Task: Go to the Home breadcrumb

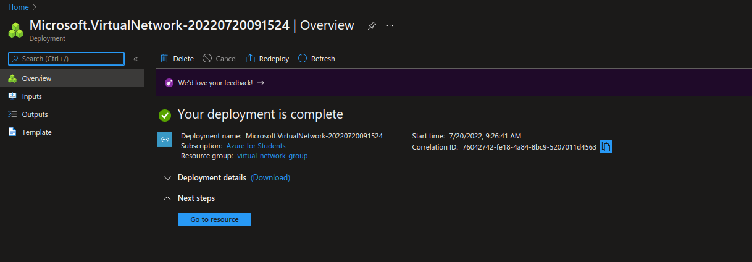Action: tap(19, 7)
